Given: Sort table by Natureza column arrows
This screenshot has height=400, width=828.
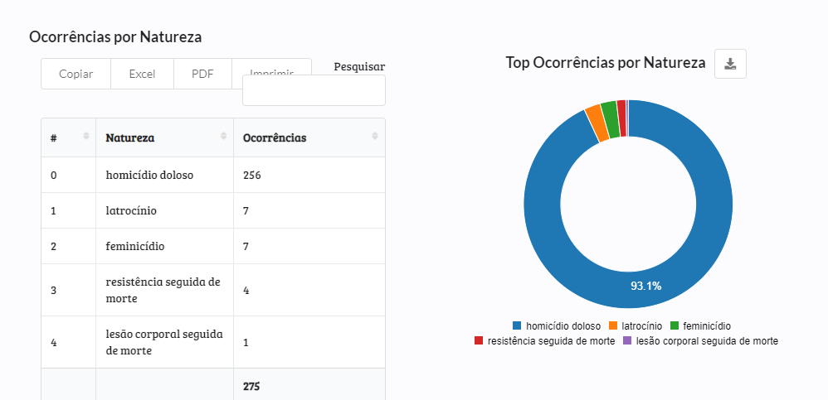Looking at the screenshot, I should (223, 137).
